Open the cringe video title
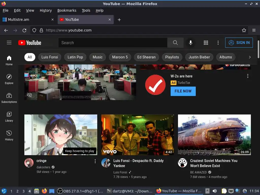 click(41, 161)
